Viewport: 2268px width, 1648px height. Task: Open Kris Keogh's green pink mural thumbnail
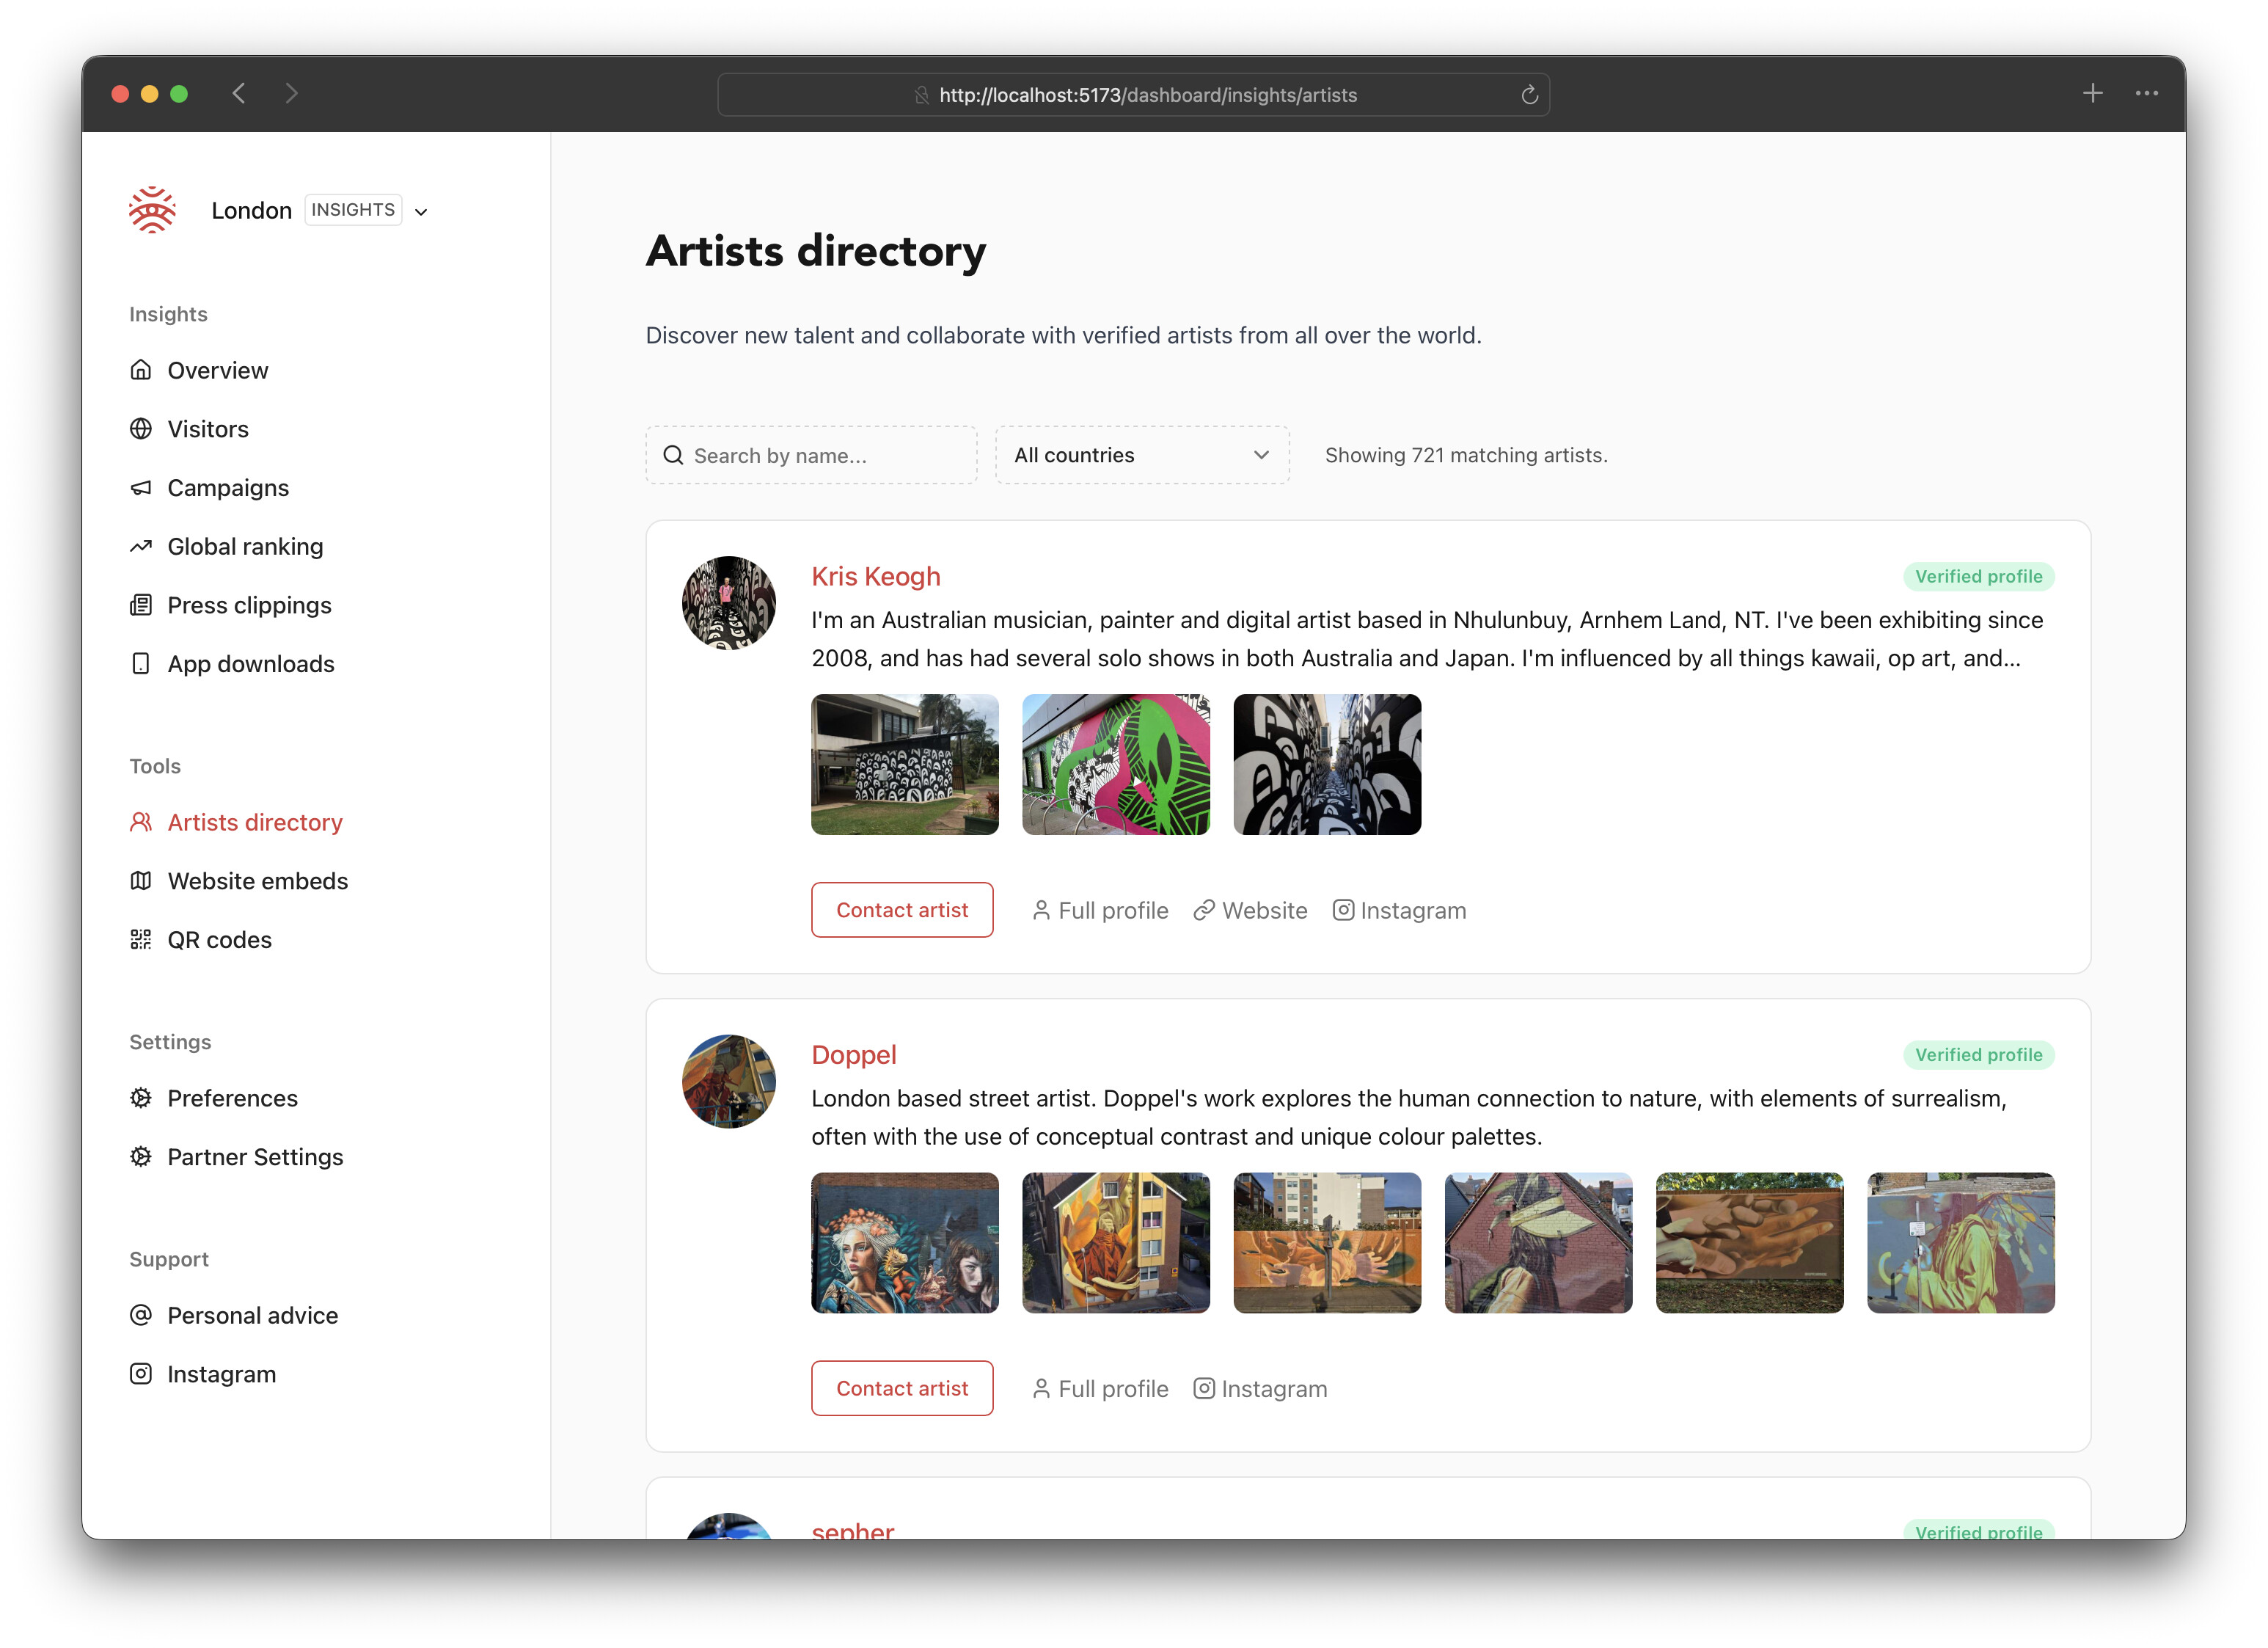pos(1115,765)
